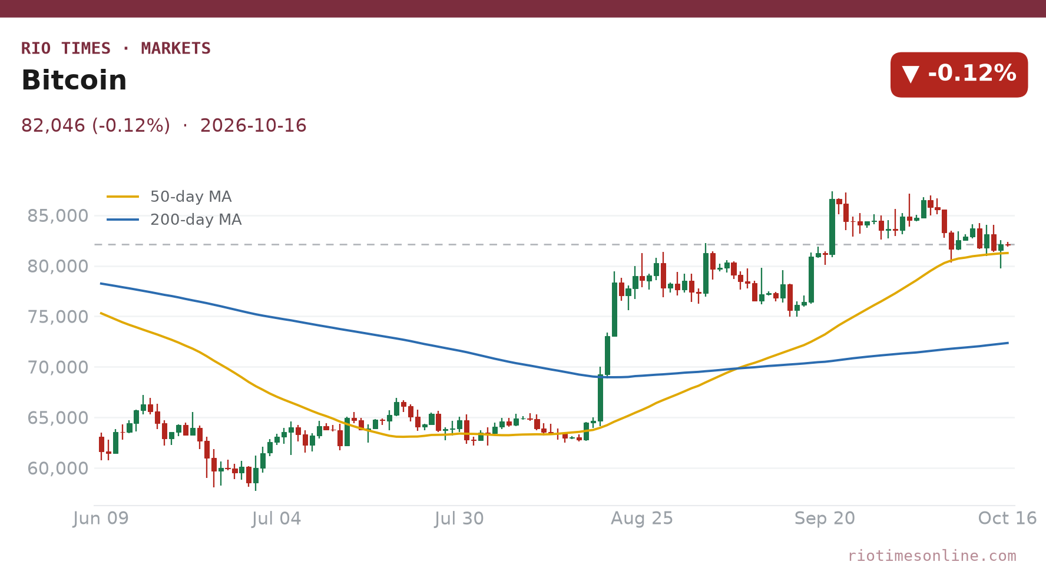Click the "Jun 09" x-axis date label

(x=101, y=519)
